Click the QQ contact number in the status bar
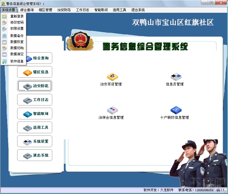Viewport: 228px width, 194px height. click(221, 190)
